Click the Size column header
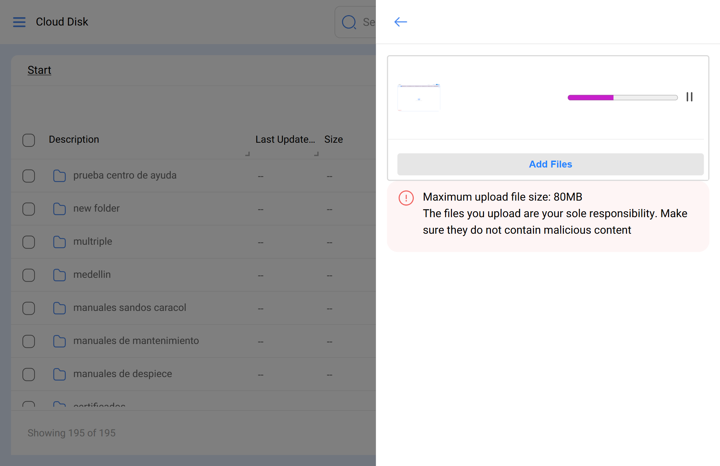This screenshot has width=720, height=466. pos(333,139)
